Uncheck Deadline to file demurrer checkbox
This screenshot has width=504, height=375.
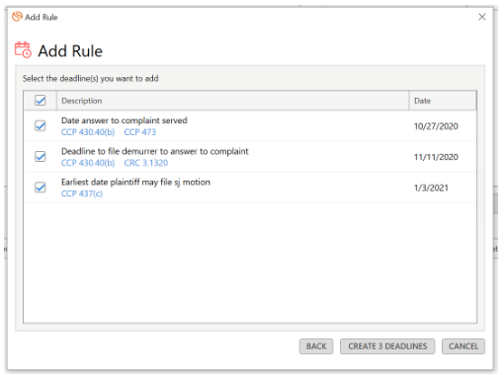click(41, 157)
